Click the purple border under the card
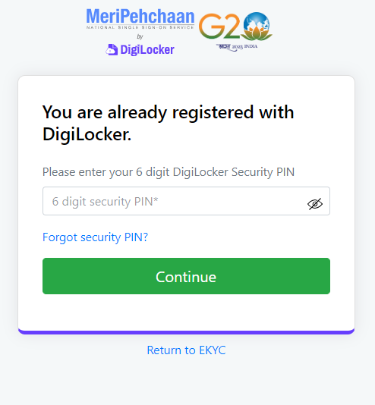 pos(186,332)
